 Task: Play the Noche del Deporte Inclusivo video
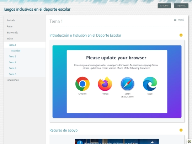pos(117,142)
